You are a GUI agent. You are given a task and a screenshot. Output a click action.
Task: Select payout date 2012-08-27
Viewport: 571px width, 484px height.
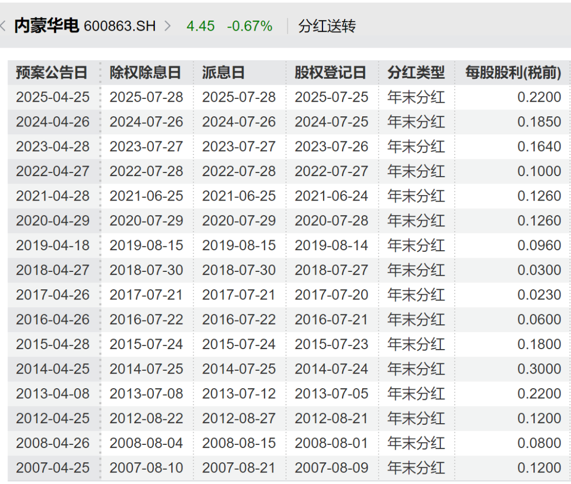(239, 418)
